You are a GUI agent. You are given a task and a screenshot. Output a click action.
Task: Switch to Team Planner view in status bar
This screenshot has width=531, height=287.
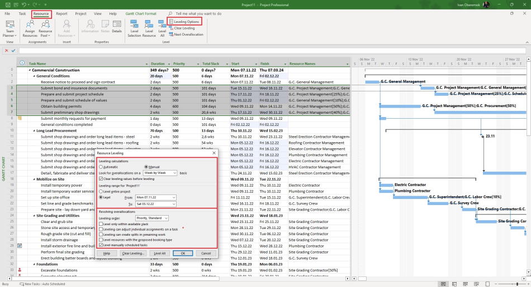(x=465, y=284)
